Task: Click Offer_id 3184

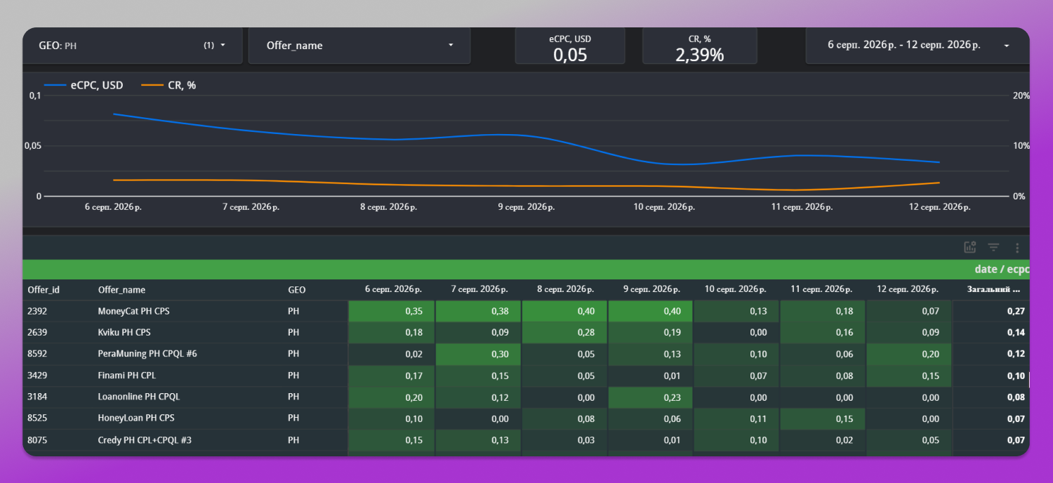Action: (37, 397)
